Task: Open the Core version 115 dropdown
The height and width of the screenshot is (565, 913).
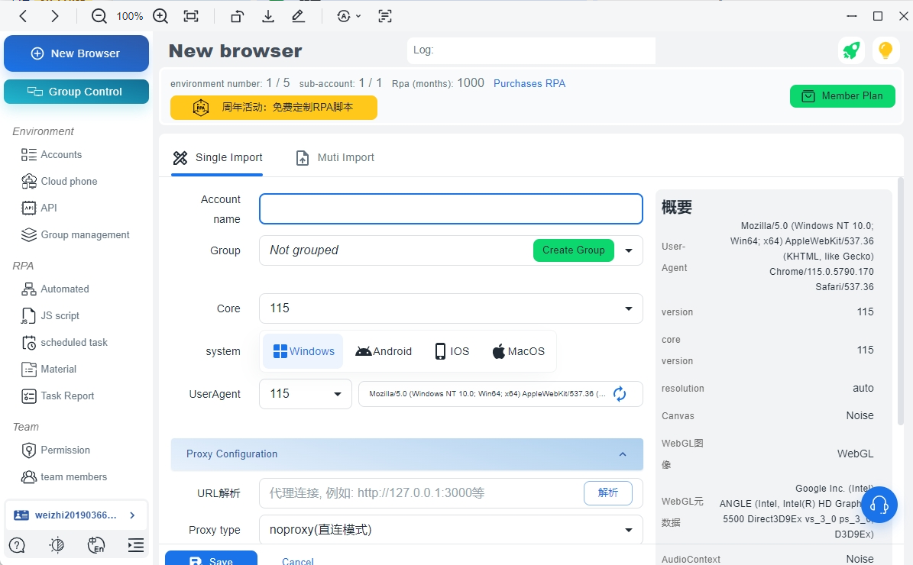Action: coord(452,308)
